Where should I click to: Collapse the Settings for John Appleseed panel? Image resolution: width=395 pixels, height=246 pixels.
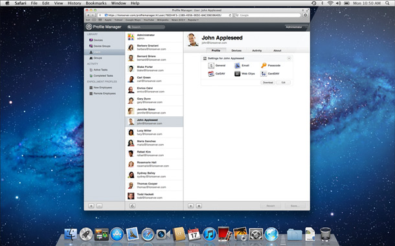point(289,58)
